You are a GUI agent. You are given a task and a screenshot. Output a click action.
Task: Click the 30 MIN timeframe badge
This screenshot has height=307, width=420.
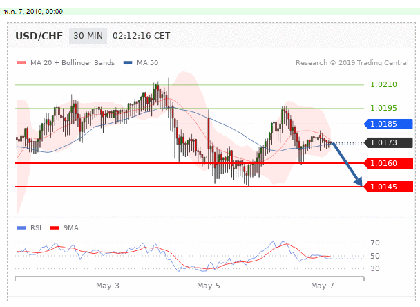tap(88, 36)
